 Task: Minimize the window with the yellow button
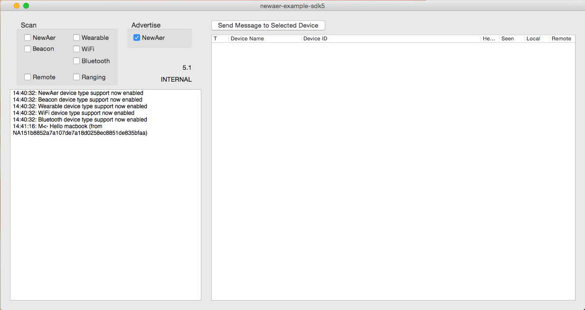(x=17, y=6)
